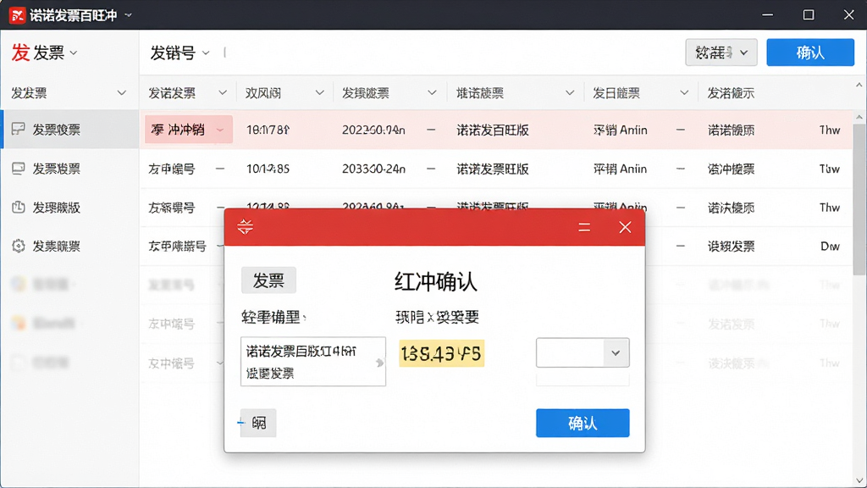The height and width of the screenshot is (488, 867).
Task: Click the blue 确认 button in the top toolbar
Action: (x=810, y=53)
